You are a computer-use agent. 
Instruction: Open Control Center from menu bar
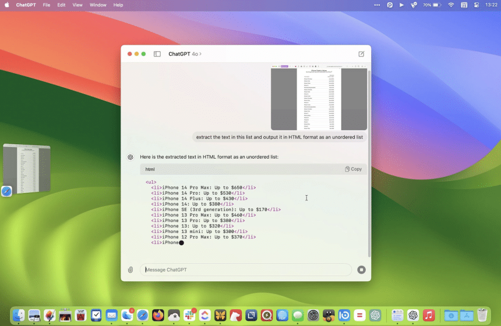coord(477,5)
